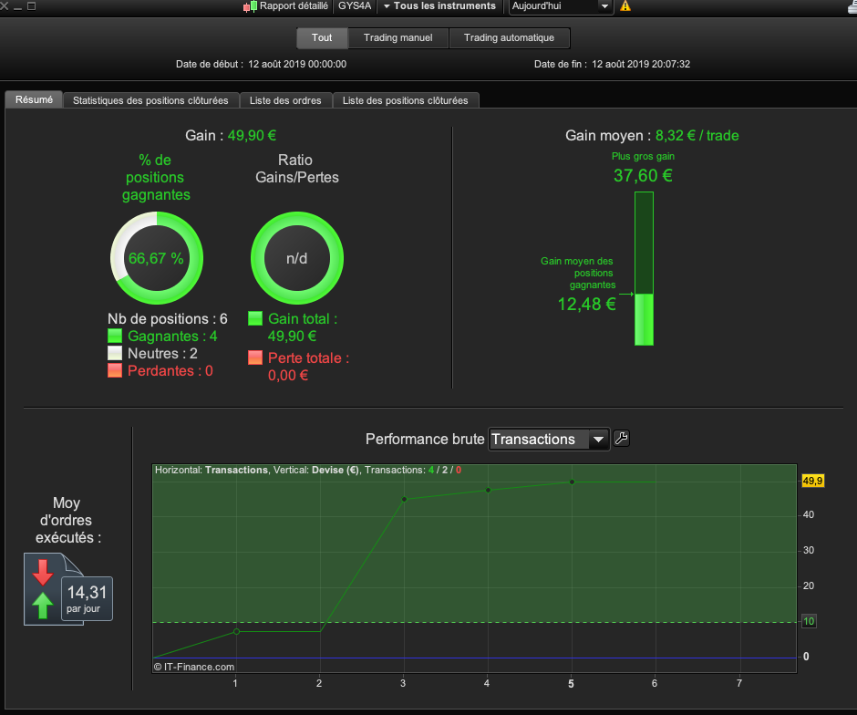Click the winning positions percentage donut chart
The image size is (857, 715).
point(157,258)
